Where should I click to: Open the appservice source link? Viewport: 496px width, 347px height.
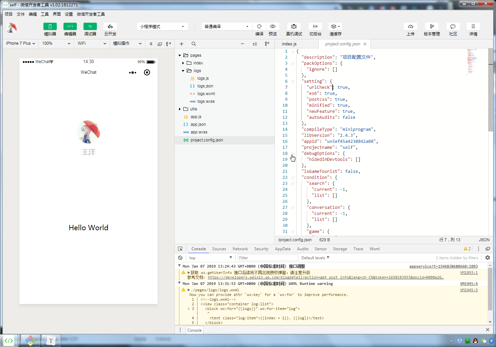click(x=444, y=266)
